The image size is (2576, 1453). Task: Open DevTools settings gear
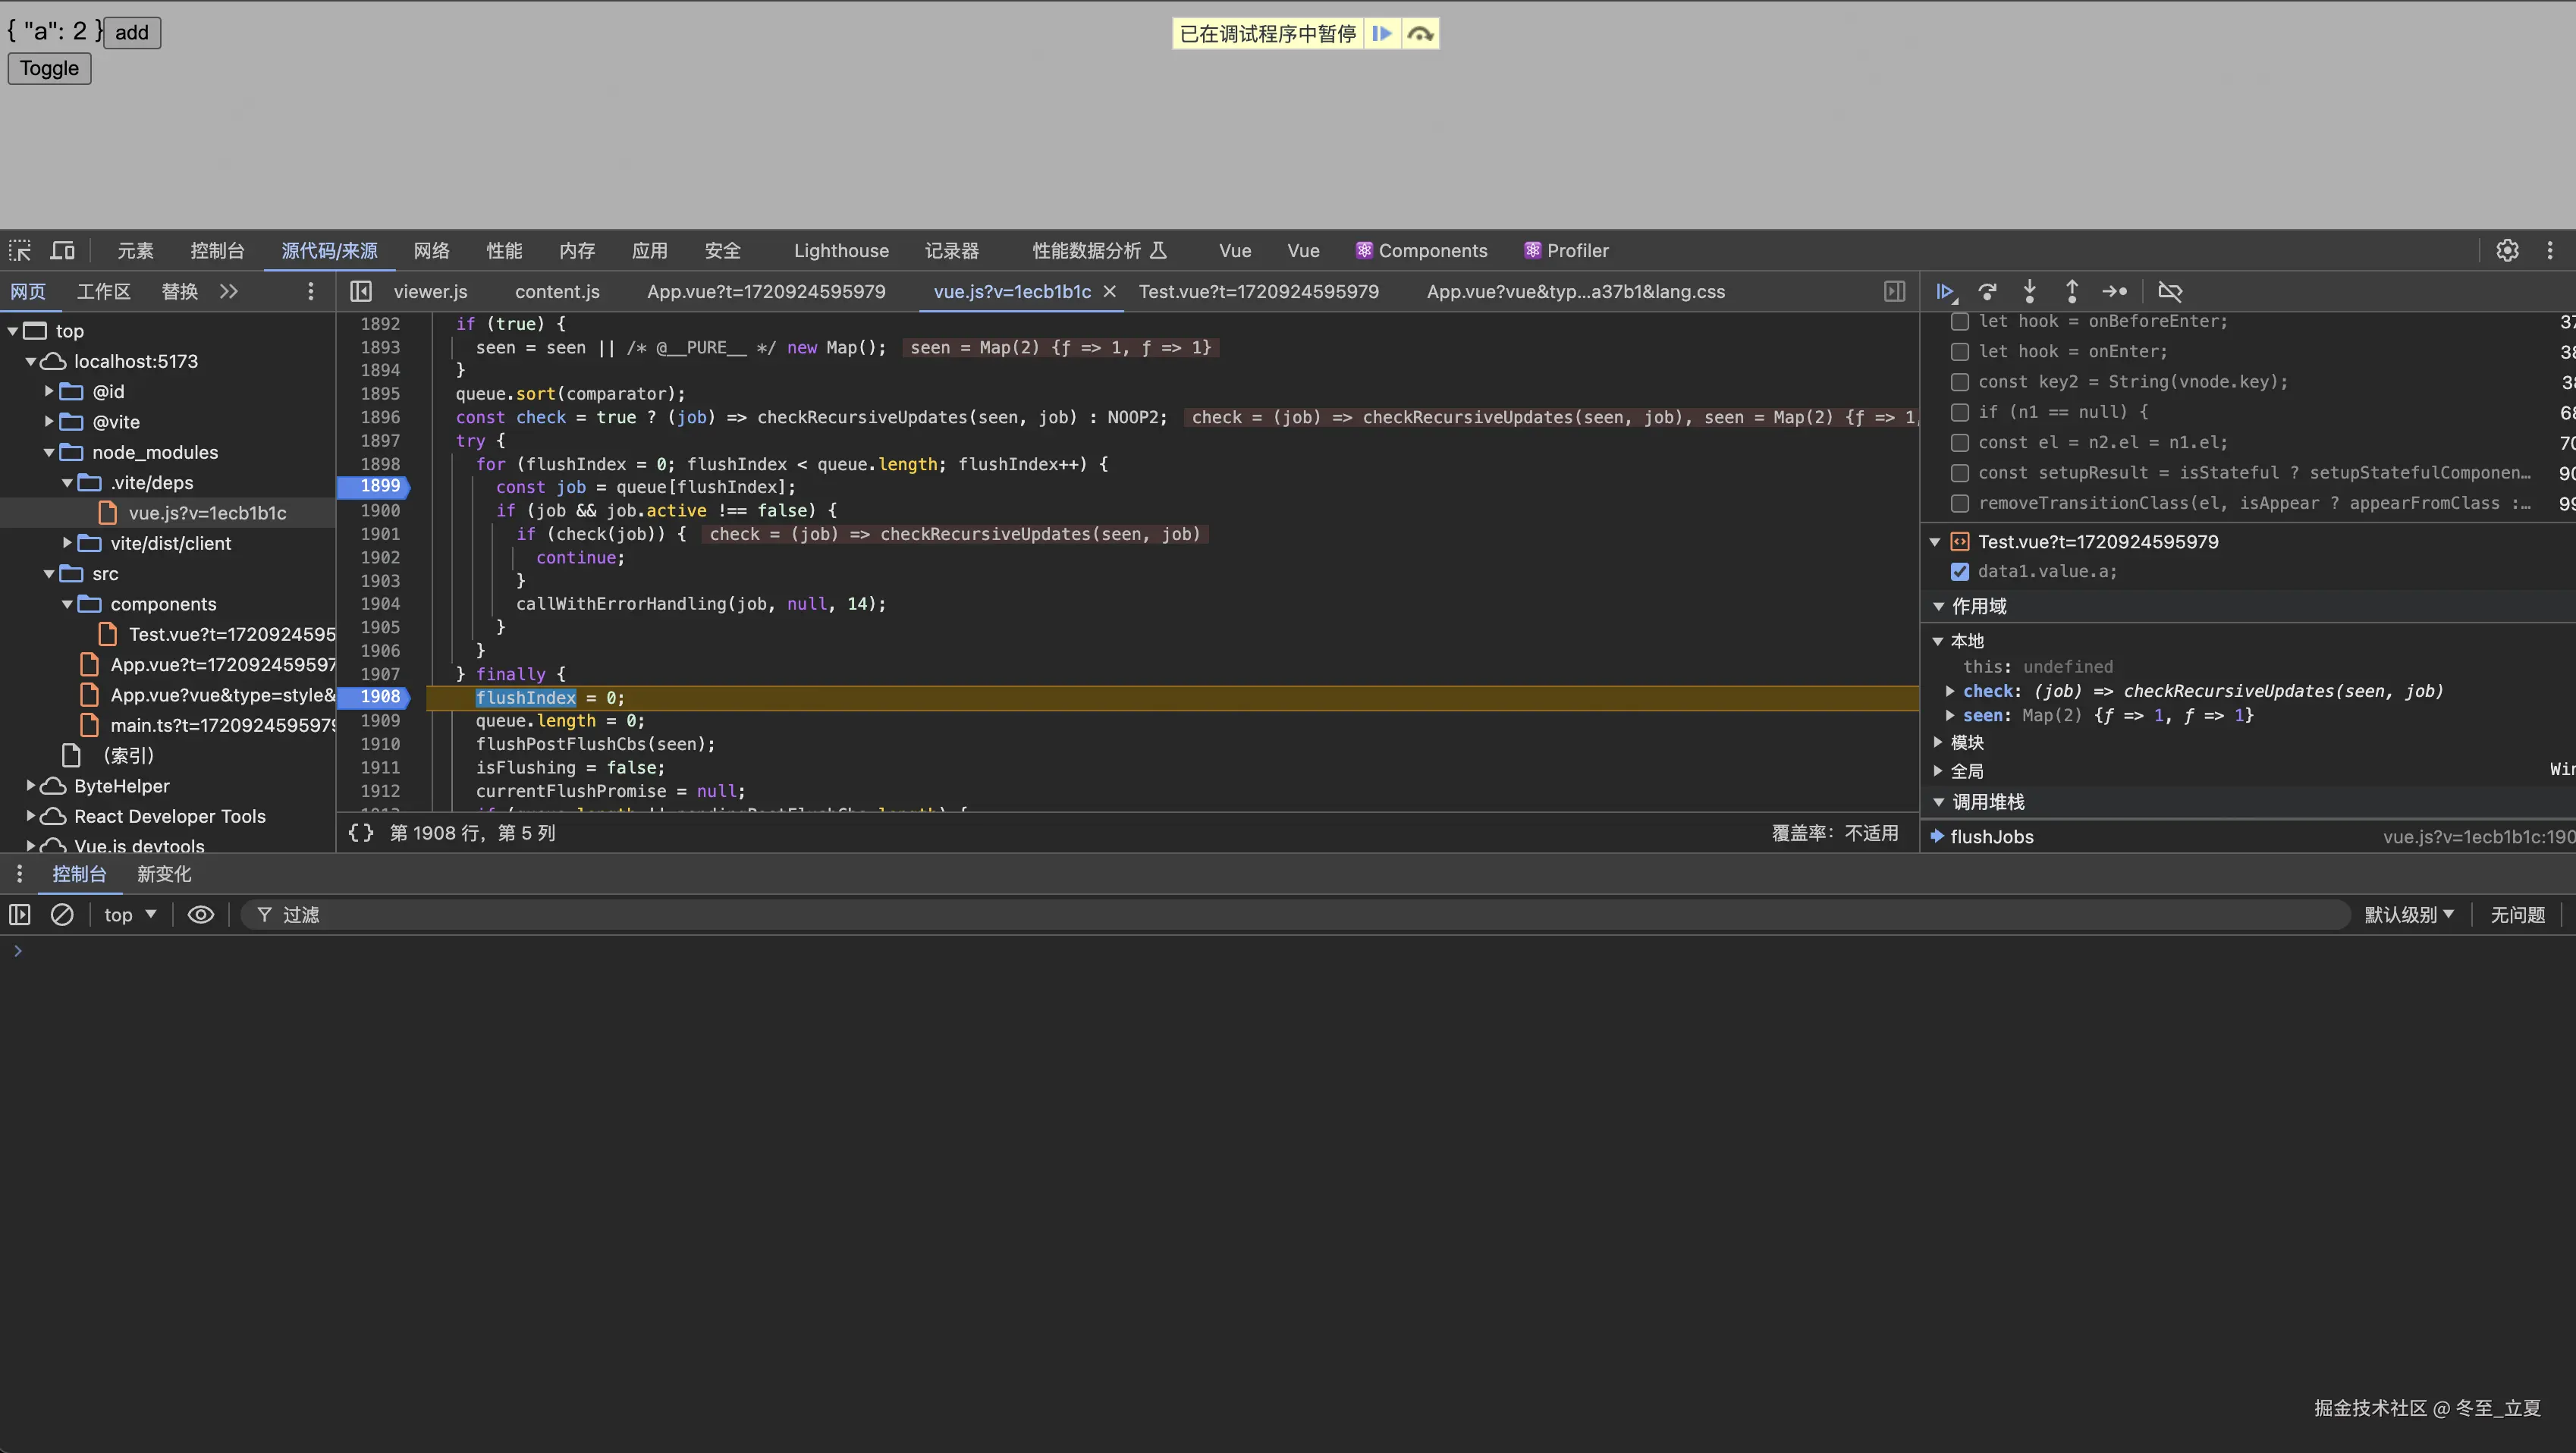click(x=2507, y=250)
